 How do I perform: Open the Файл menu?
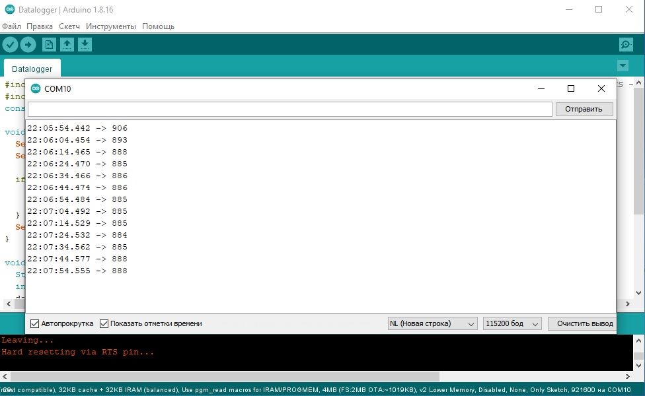point(11,26)
